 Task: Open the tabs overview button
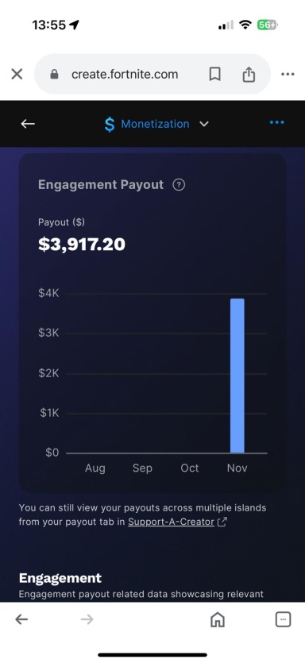click(x=283, y=619)
